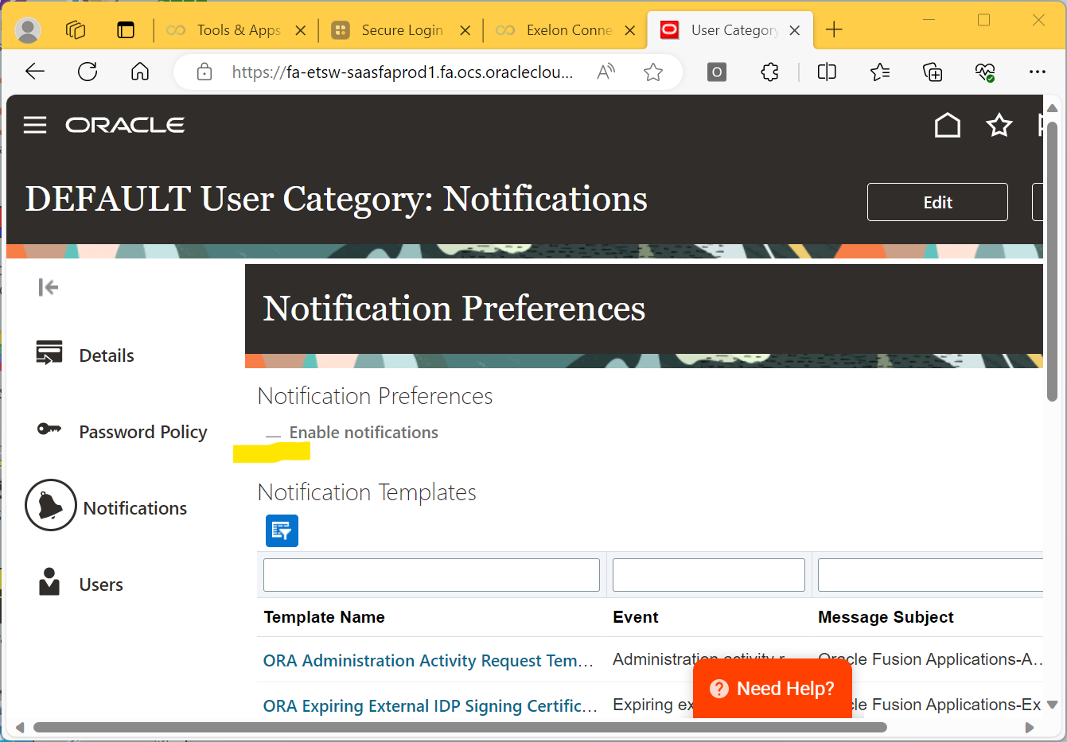Click the Need Help question mark icon
This screenshot has width=1067, height=742.
coord(718,688)
